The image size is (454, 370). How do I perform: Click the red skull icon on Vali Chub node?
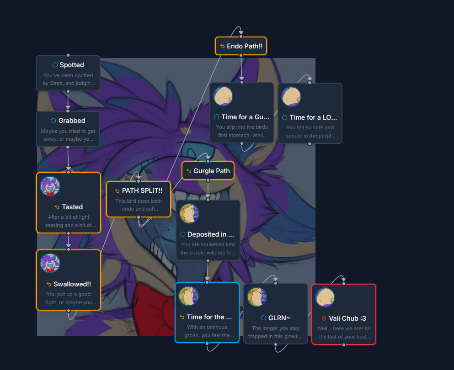tap(324, 318)
